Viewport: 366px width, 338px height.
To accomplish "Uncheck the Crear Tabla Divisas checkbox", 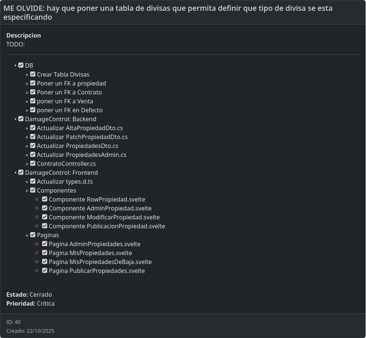I will coord(33,74).
